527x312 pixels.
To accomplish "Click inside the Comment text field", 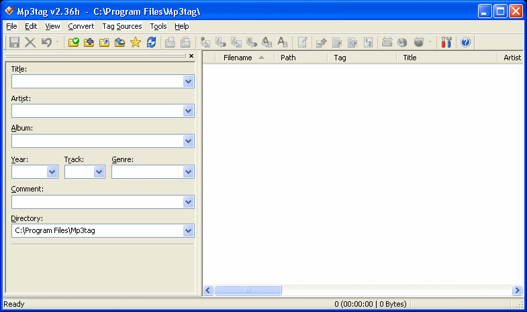I will click(x=97, y=202).
